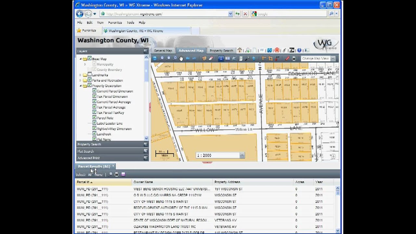The image size is (416, 234).
Task: Activate the blue identify info tool
Action: coord(221,58)
